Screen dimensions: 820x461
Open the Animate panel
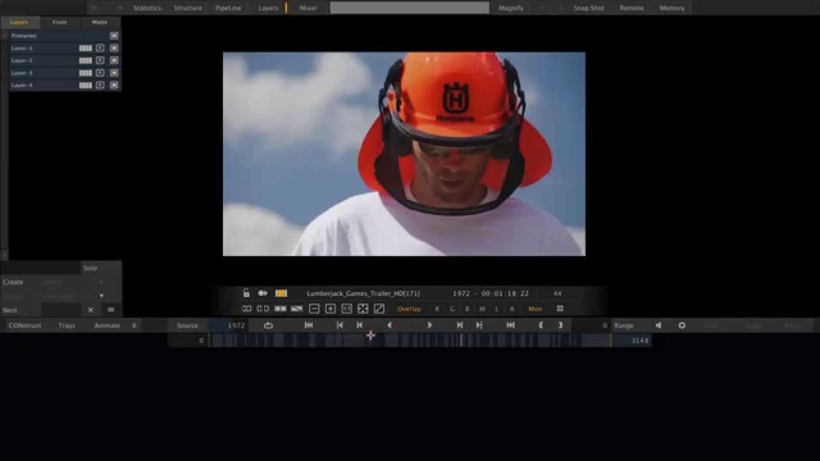(x=107, y=325)
